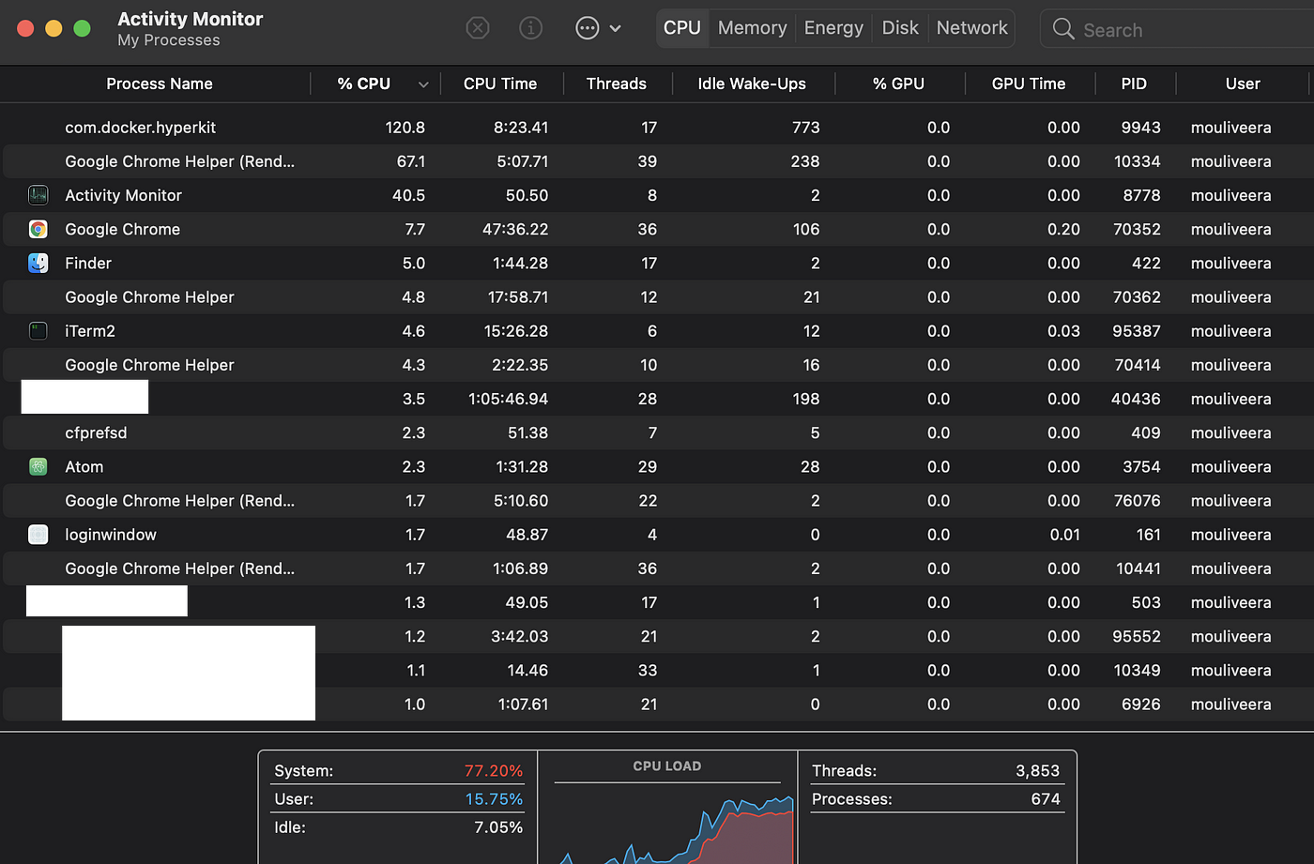Click the loginwindow icon in process list
The image size is (1314, 864).
[x=38, y=534]
